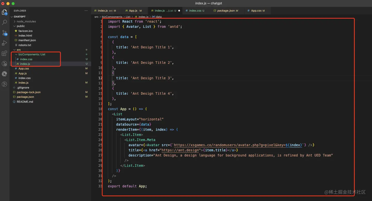The width and height of the screenshot is (372, 201).
Task: Open App.js in the Explorer tree
Action: coord(23,73)
